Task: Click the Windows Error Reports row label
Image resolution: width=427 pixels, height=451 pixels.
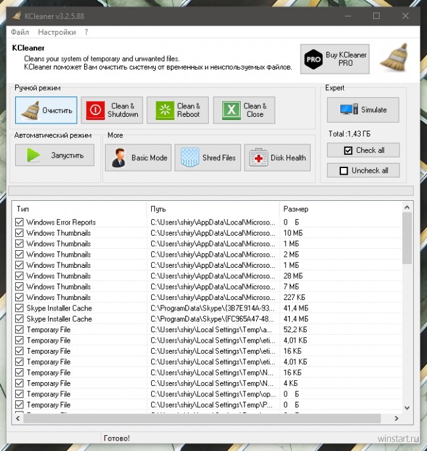Action: coord(61,222)
